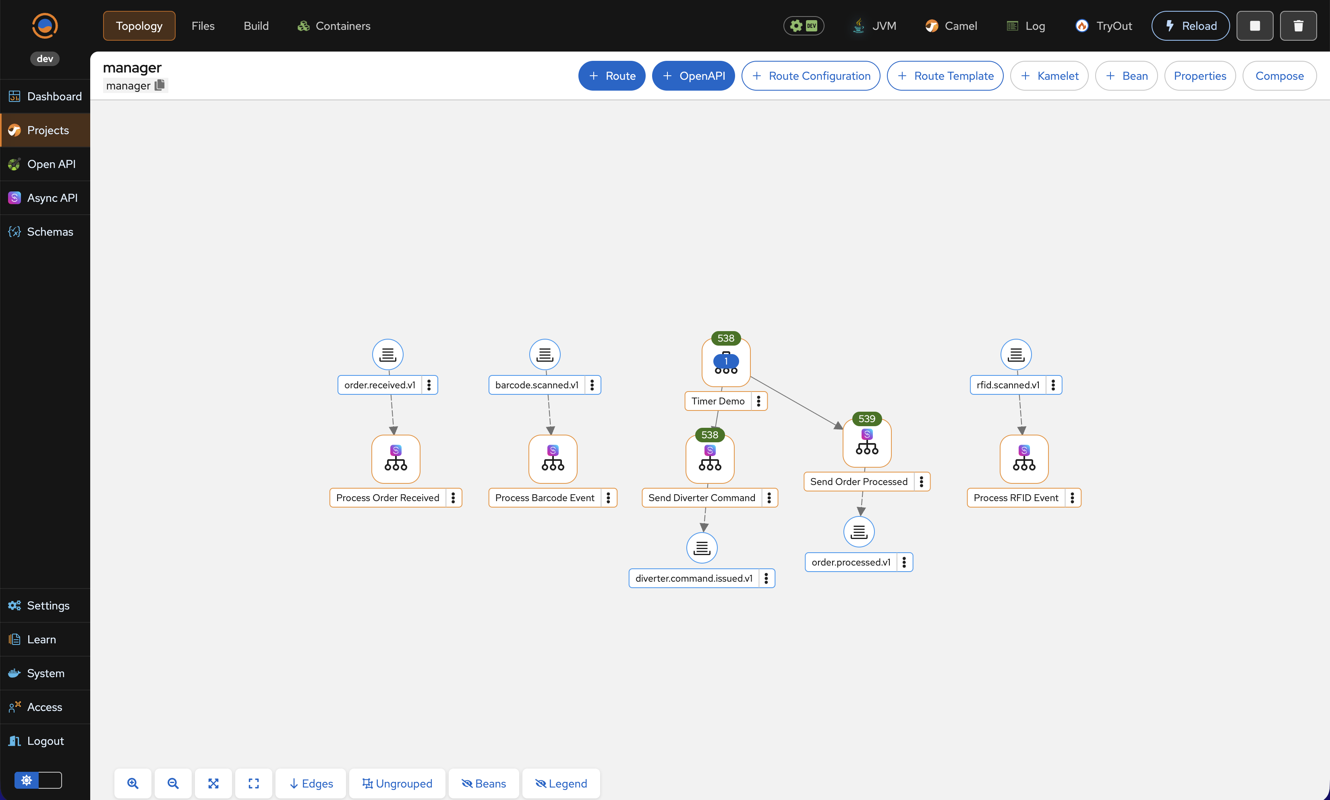Add a new Route Template
Viewport: 1330px width, 800px height.
945,76
